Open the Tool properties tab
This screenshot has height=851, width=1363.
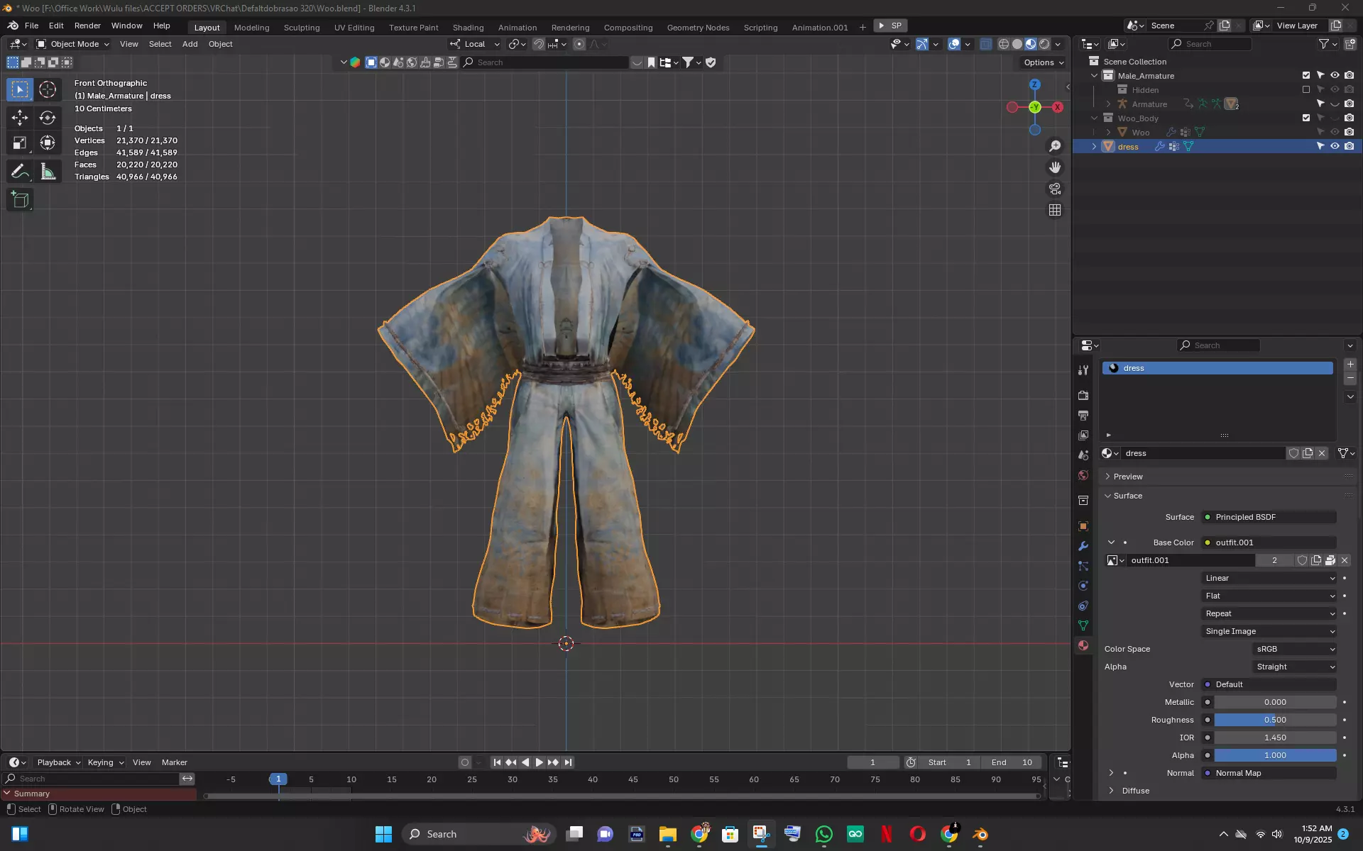coord(1083,370)
